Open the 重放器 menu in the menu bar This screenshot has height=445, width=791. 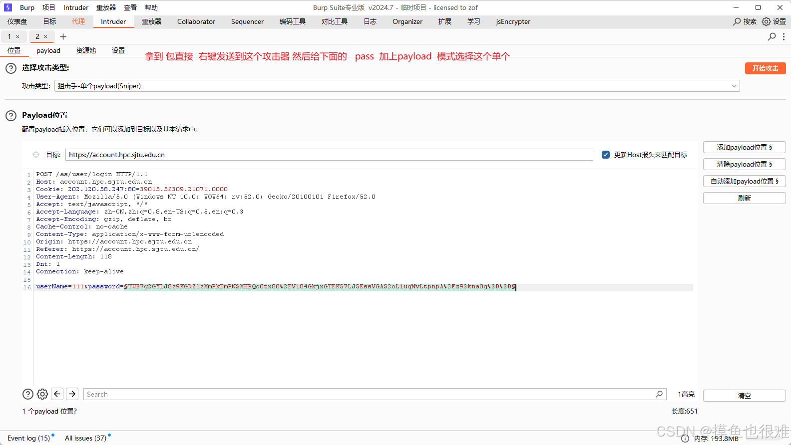point(106,7)
